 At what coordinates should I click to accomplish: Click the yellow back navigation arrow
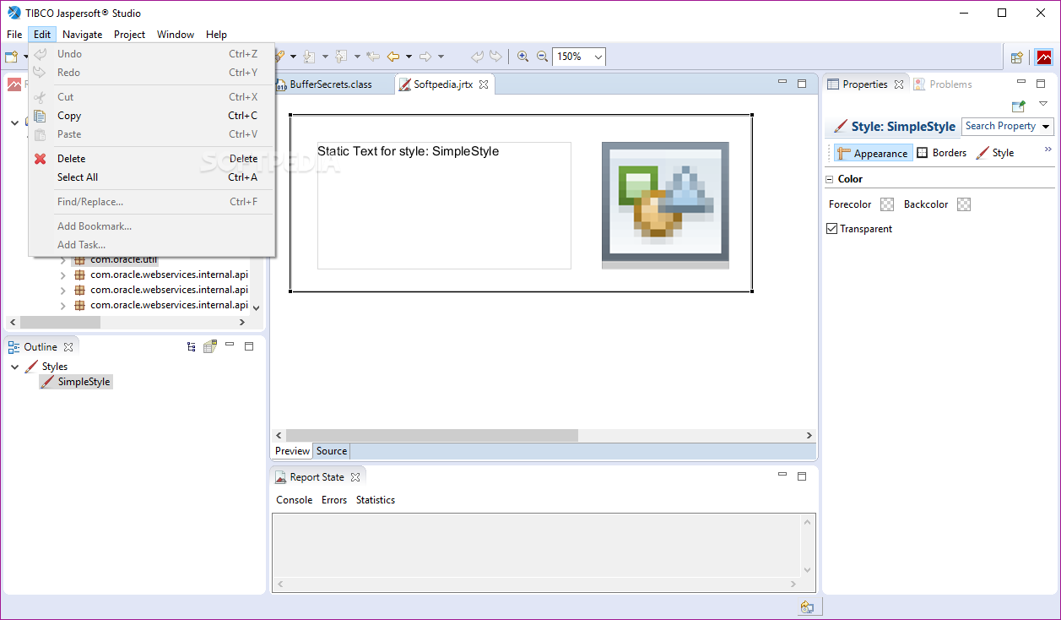393,57
